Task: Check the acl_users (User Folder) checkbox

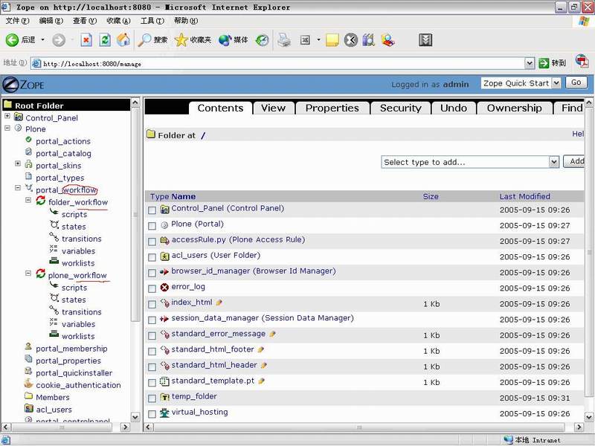Action: pyautogui.click(x=152, y=257)
